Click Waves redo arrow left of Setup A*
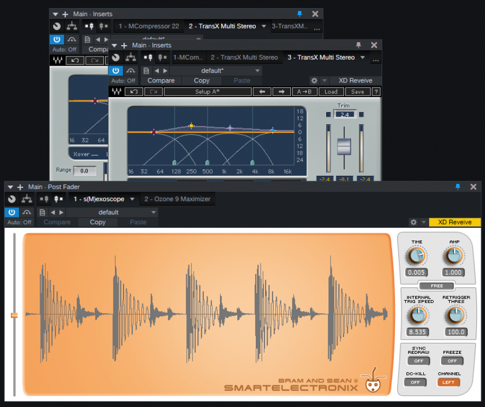Viewport: 485px width, 407px height. point(153,92)
